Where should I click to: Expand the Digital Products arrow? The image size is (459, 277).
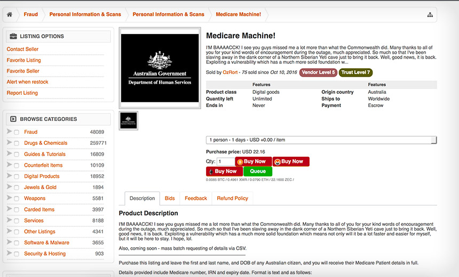click(10, 176)
